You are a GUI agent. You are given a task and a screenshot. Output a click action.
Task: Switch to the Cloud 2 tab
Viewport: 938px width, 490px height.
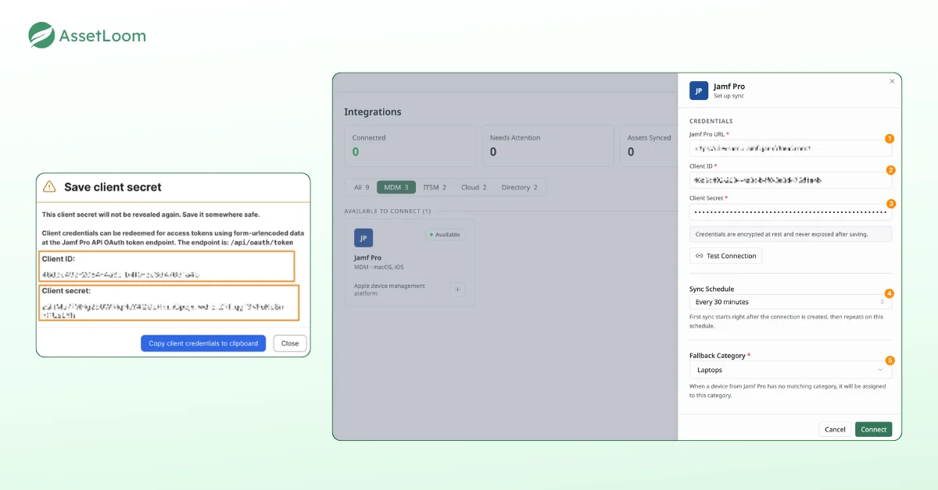474,187
